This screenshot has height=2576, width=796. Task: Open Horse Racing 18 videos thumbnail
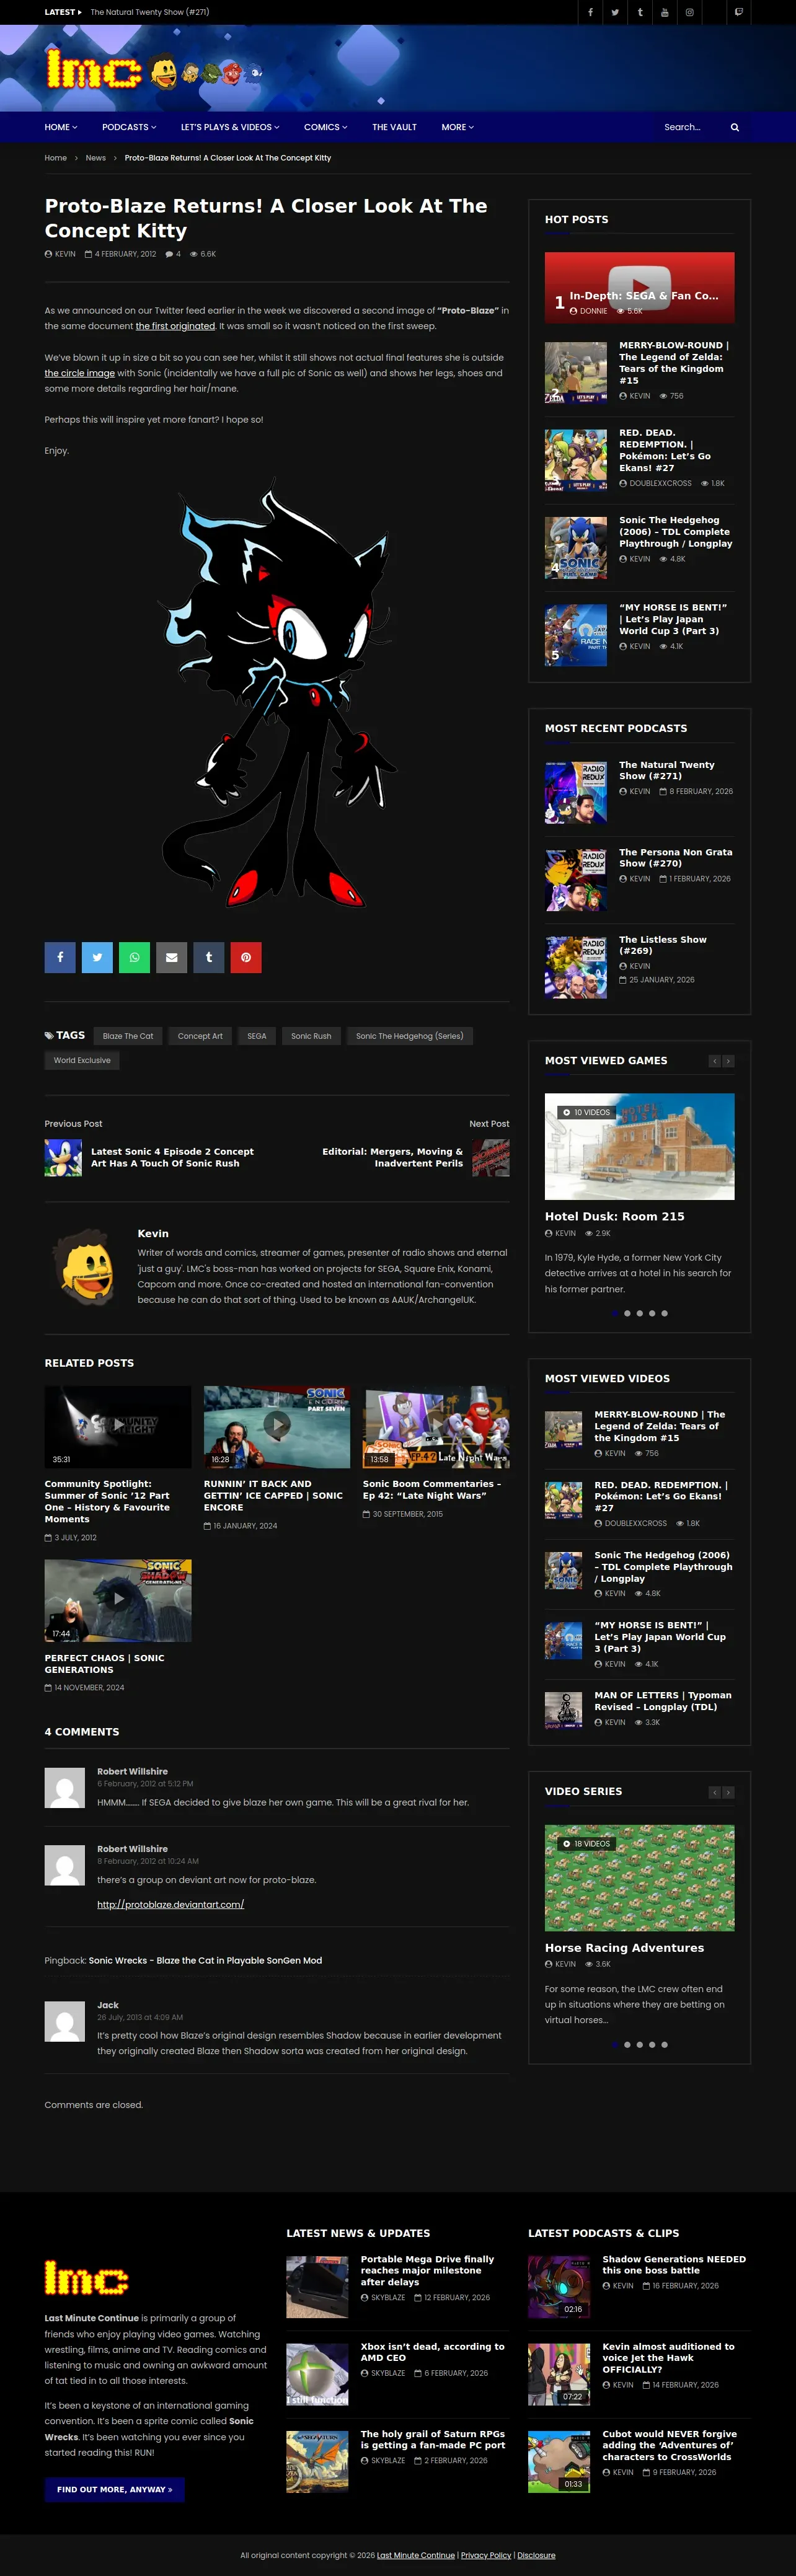coord(640,1877)
